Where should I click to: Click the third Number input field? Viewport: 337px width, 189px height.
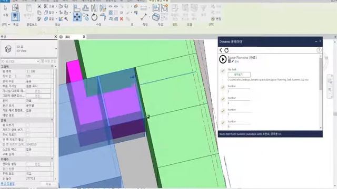point(239,114)
